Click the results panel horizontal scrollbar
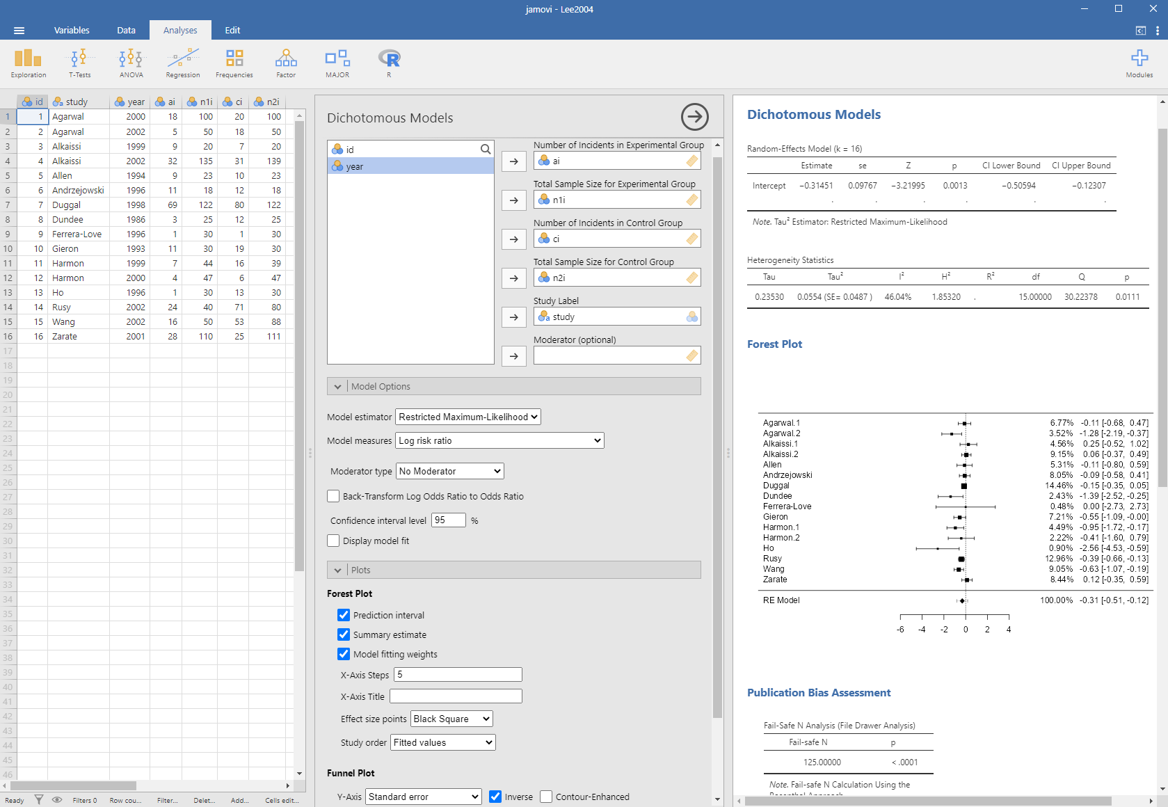 [x=928, y=801]
